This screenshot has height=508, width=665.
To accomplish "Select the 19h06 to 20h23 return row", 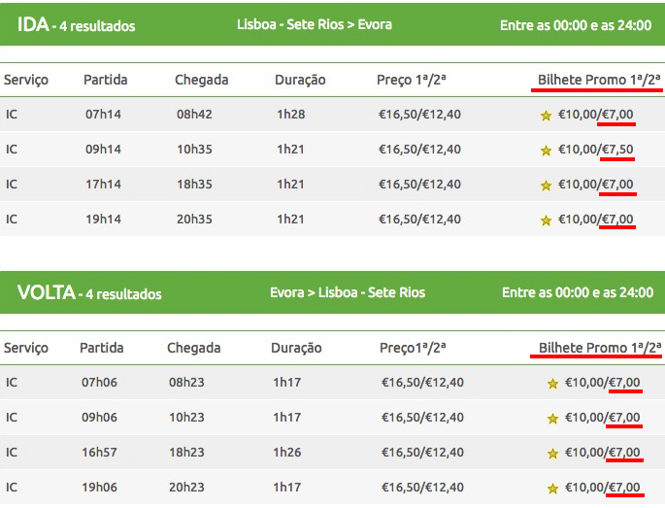I will pos(332,488).
